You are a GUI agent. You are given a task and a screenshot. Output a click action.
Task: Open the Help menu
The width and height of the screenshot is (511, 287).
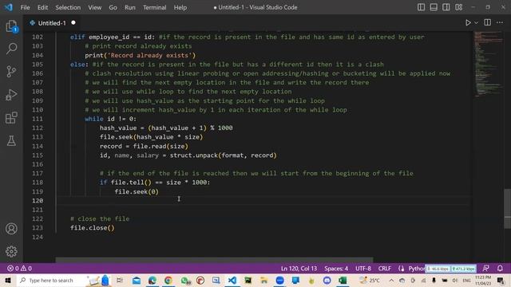pyautogui.click(x=180, y=7)
